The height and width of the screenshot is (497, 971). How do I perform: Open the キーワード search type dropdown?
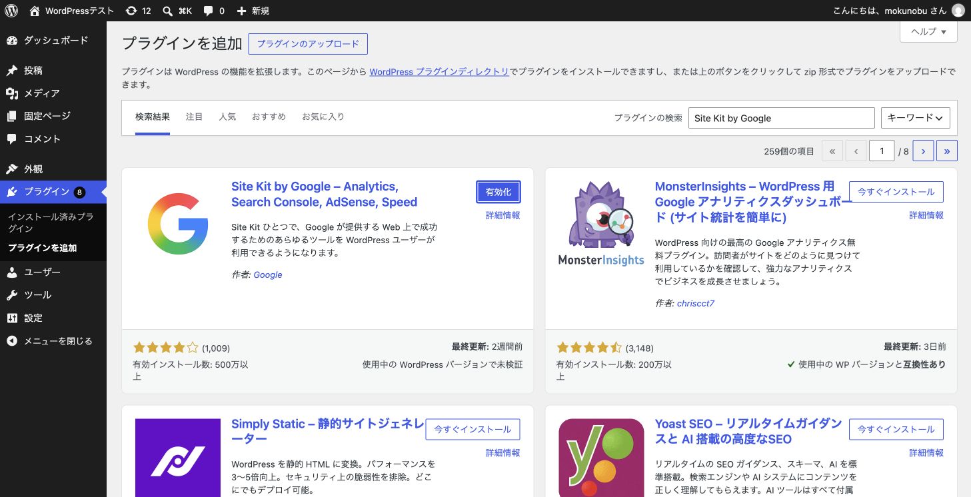point(916,118)
